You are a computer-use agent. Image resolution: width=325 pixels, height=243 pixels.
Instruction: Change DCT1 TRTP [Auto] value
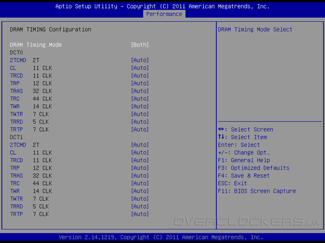(140, 214)
